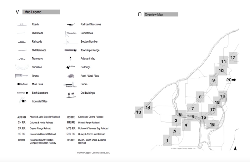
Task: Click Mohawk & Traverse Bay Railroad text
Action: coord(93,128)
